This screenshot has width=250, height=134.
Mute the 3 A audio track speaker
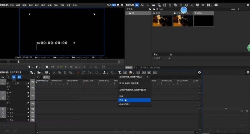click(28, 116)
